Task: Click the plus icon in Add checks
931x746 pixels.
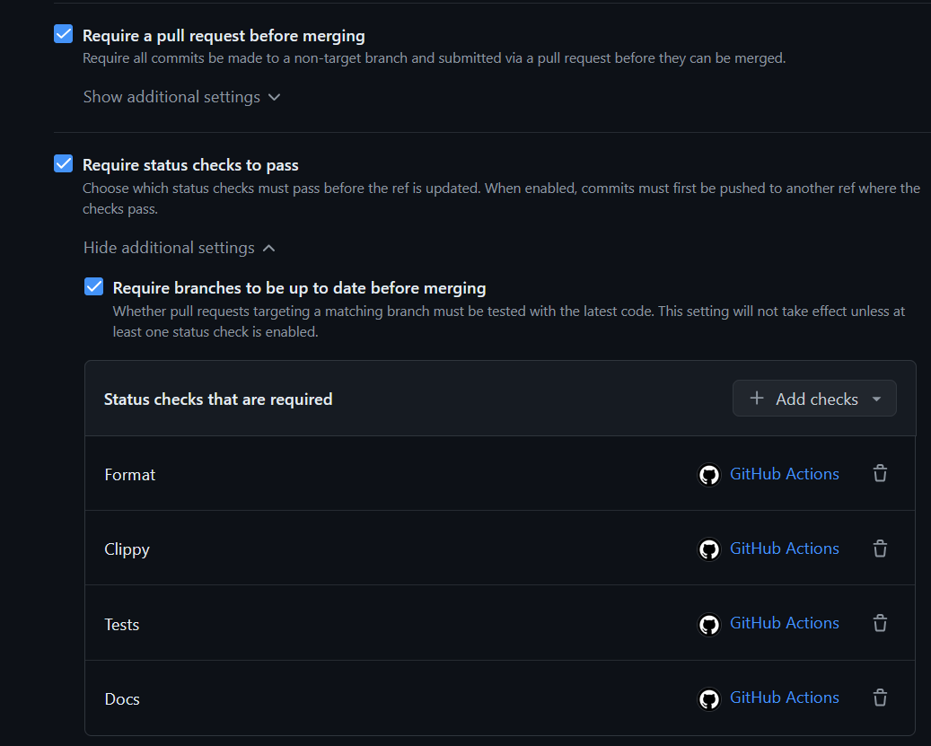Action: click(757, 398)
